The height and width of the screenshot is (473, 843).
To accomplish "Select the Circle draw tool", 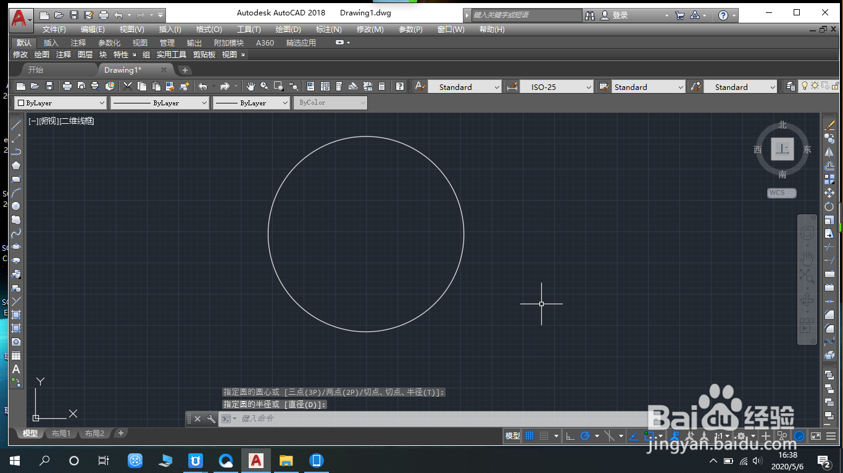I will coord(16,206).
